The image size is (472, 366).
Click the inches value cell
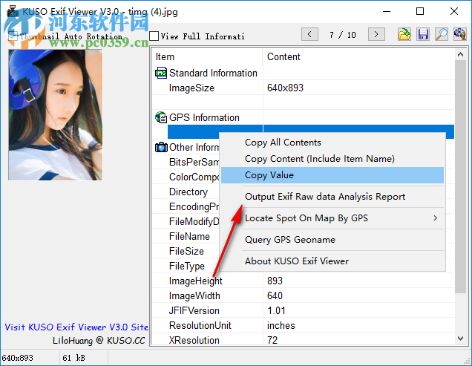click(281, 325)
